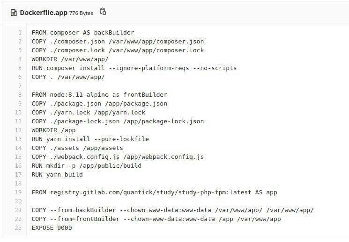Click the EXPOSE 9000 line
The height and width of the screenshot is (242, 349).
52,228
